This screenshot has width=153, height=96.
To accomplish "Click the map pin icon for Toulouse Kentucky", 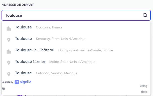I will pos(9,40).
